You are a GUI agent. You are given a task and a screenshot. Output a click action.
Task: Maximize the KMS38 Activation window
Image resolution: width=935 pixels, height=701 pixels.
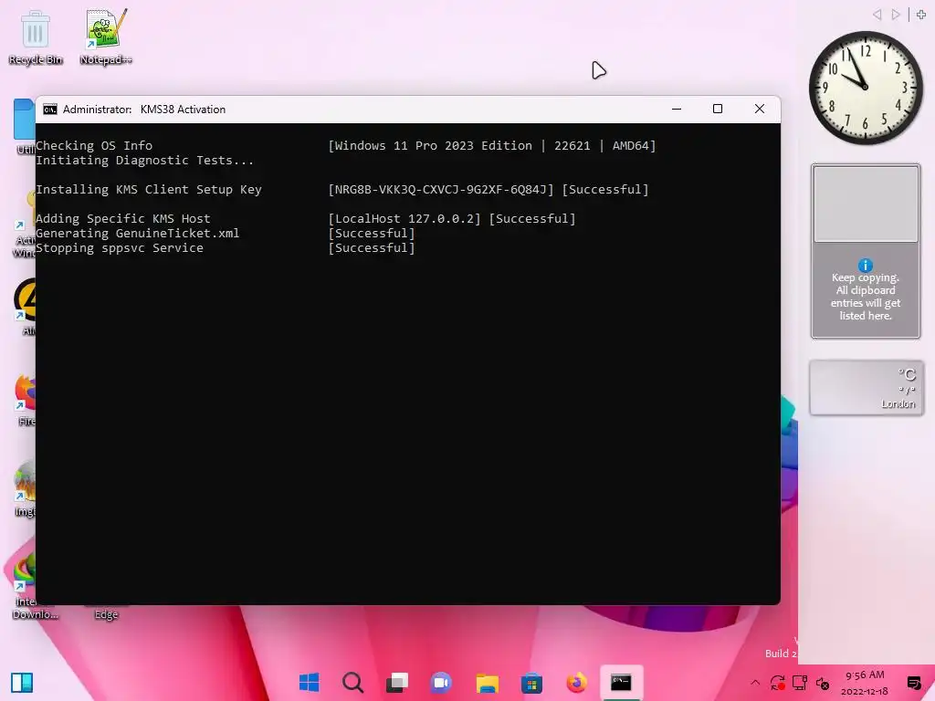718,110
